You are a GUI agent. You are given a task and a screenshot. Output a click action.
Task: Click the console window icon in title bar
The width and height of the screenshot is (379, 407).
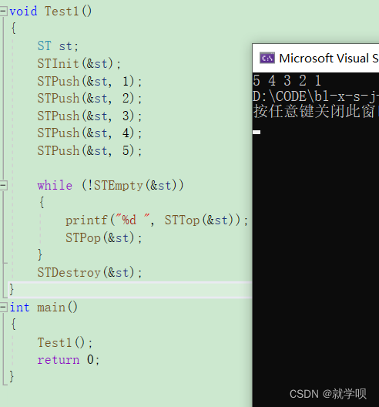[x=267, y=58]
